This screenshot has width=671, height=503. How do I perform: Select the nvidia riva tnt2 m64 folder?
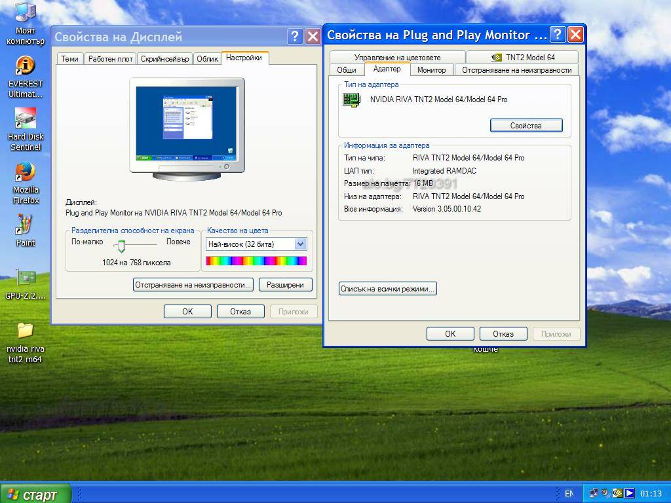click(x=26, y=343)
